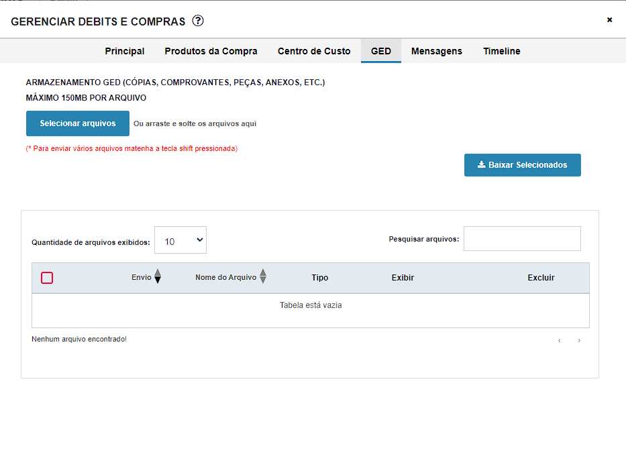Click the 'Pesquisar arquivos:' label
This screenshot has height=455, width=626.
point(424,240)
